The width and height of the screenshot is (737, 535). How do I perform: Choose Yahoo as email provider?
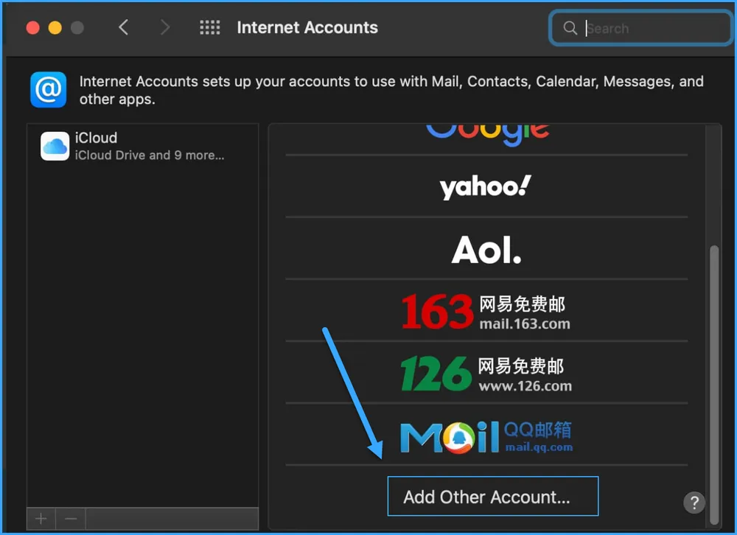[485, 187]
